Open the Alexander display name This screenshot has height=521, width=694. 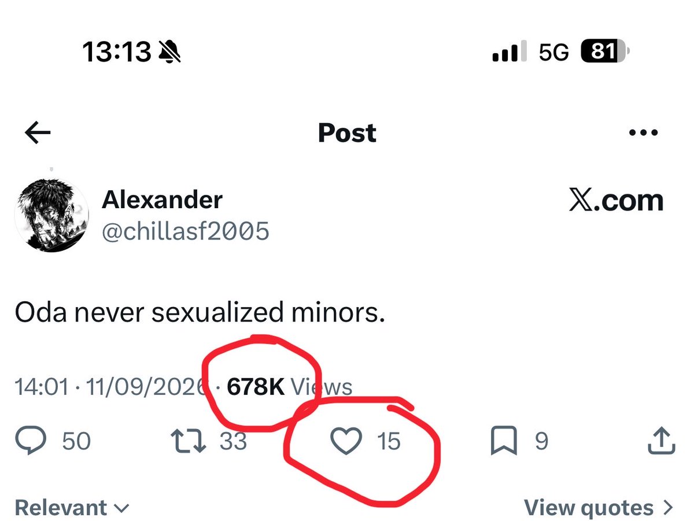[162, 199]
